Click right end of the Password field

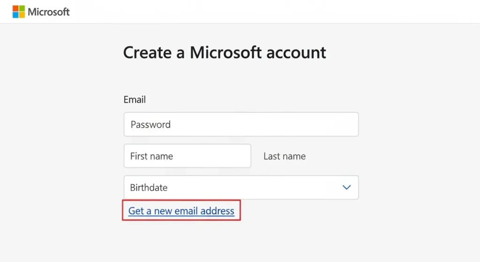point(347,124)
